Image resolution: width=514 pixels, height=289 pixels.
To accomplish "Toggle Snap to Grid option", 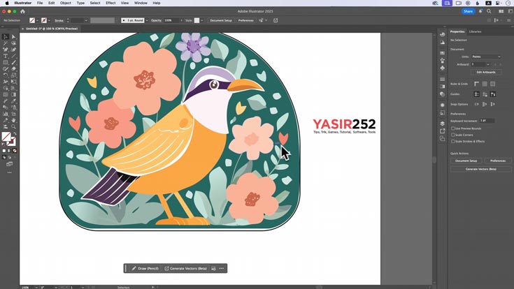I will pyautogui.click(x=493, y=105).
